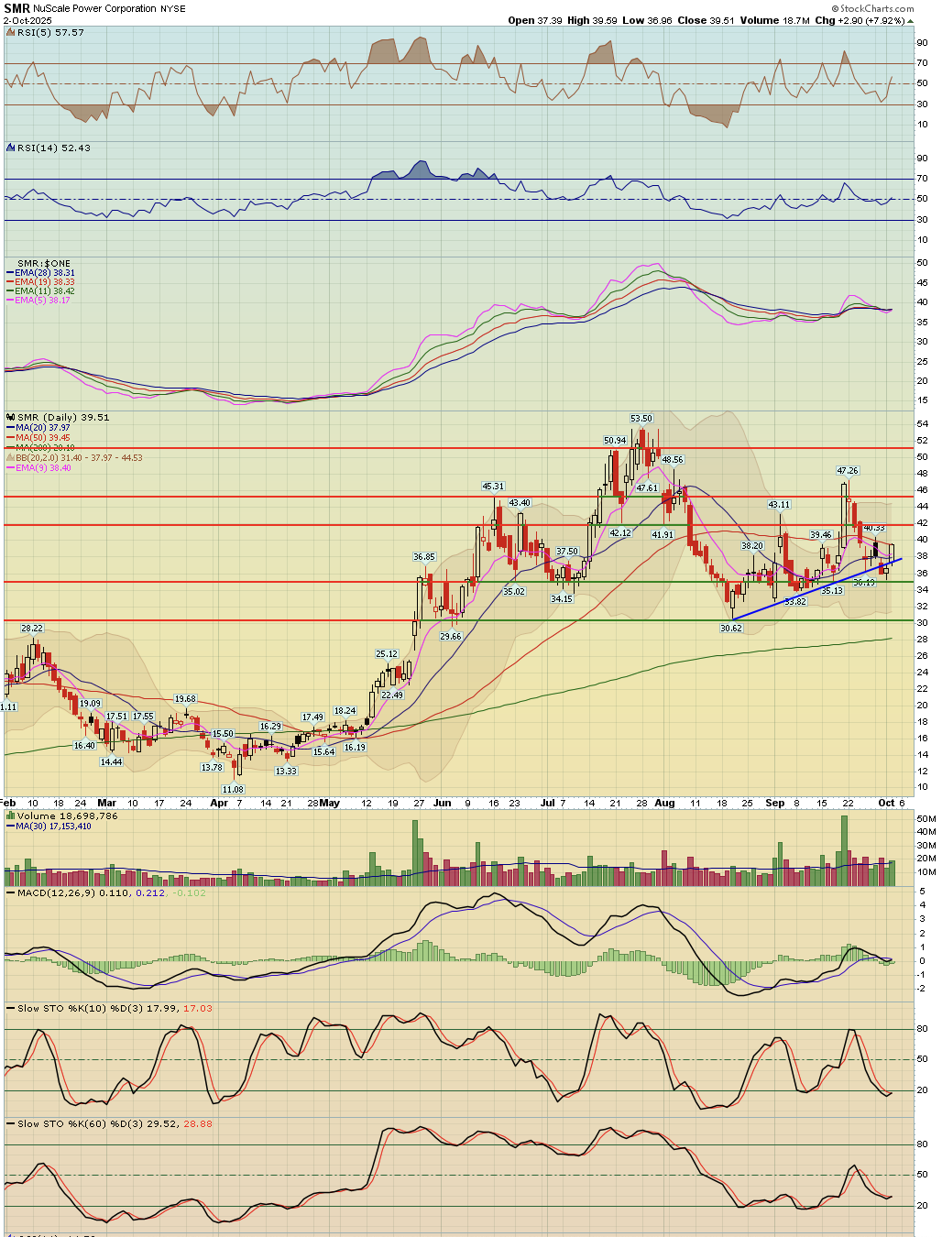Click the MACD(12,26,9) legend line marker
This screenshot has height=1237, width=942.
11,892
